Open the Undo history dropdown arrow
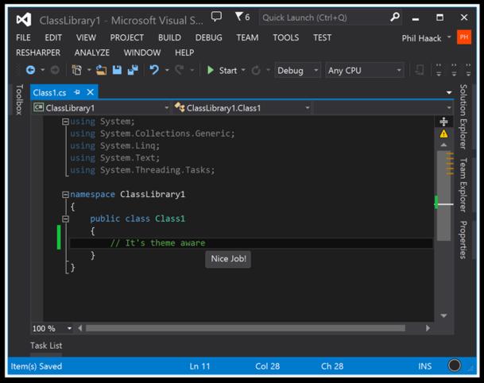This screenshot has width=484, height=383. tap(167, 70)
